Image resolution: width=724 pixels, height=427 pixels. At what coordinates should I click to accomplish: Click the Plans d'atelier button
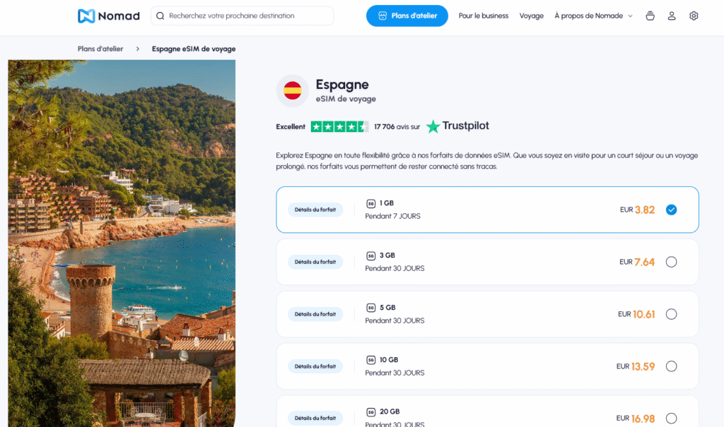point(407,16)
